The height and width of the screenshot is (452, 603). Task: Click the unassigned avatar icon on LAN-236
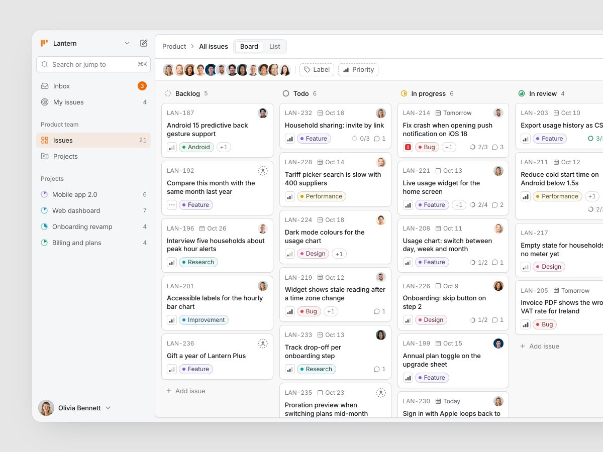coord(263,344)
